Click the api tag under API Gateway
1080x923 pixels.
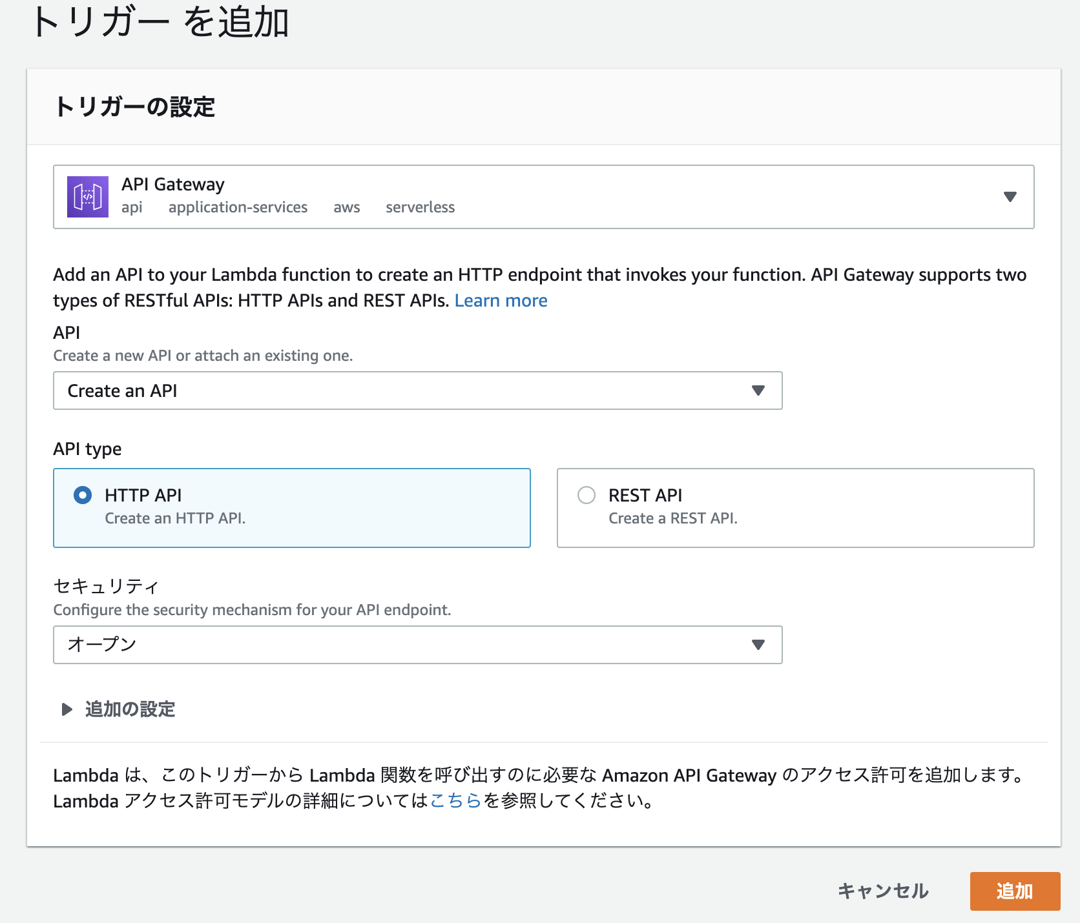click(132, 207)
